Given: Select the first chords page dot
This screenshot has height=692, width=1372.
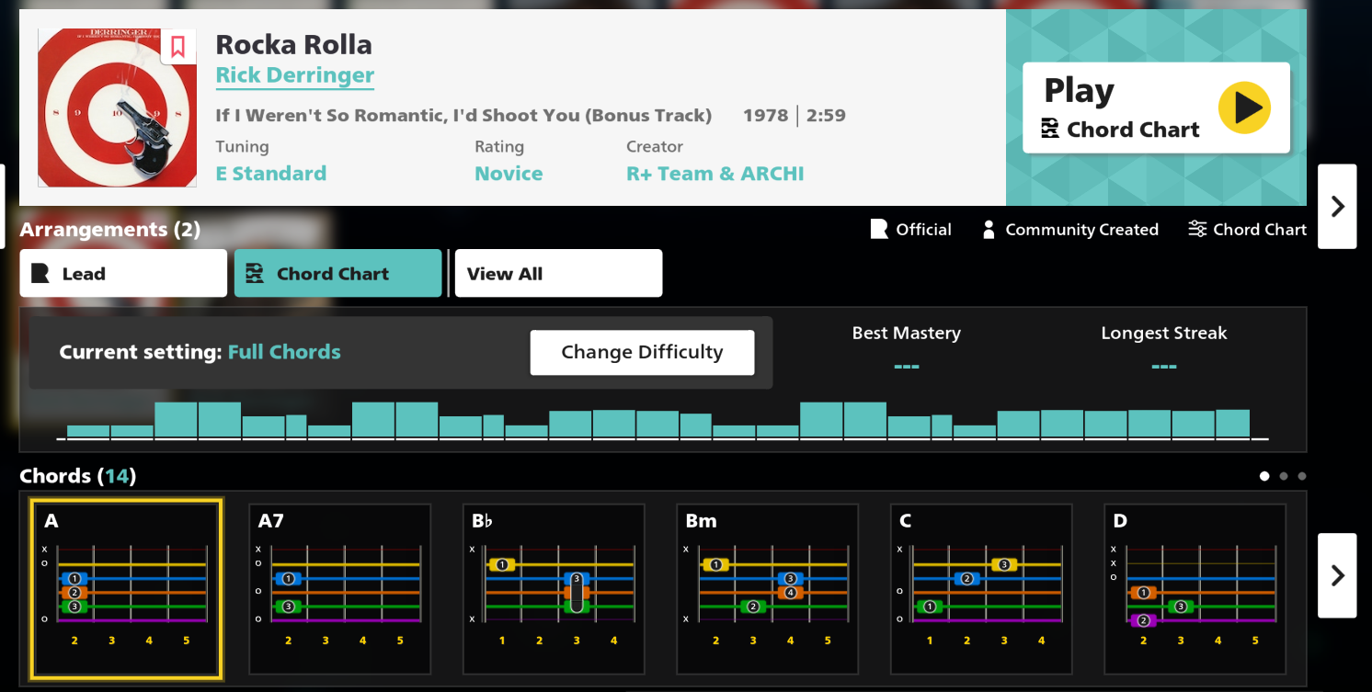Looking at the screenshot, I should 1264,476.
